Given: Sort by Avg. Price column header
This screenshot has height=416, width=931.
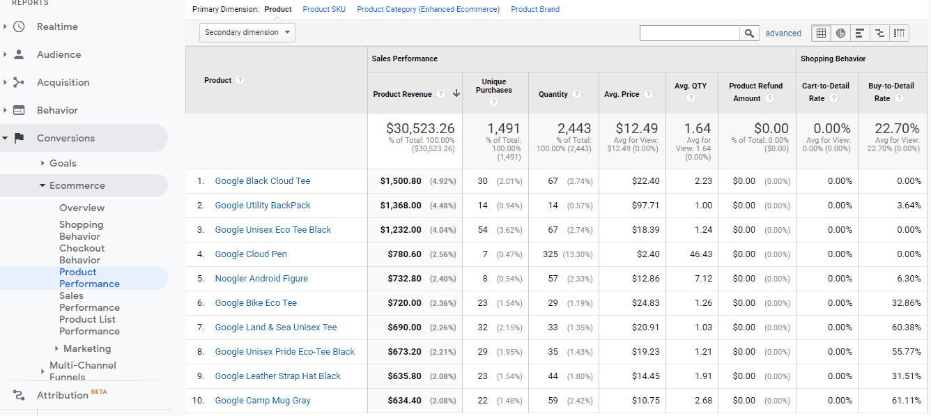Looking at the screenshot, I should [x=622, y=94].
